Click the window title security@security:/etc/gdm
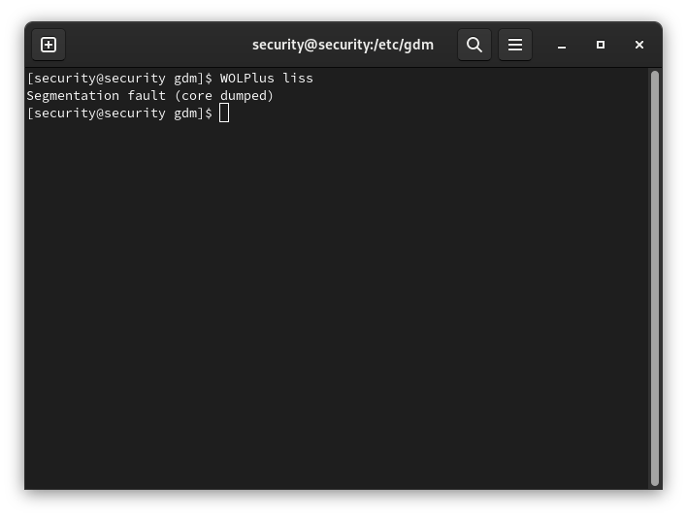Viewport: 687px width, 517px height. point(343,45)
